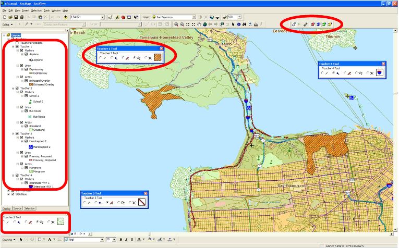Select the Pan hand tool
This screenshot has width=399, height=248.
coord(199,24)
